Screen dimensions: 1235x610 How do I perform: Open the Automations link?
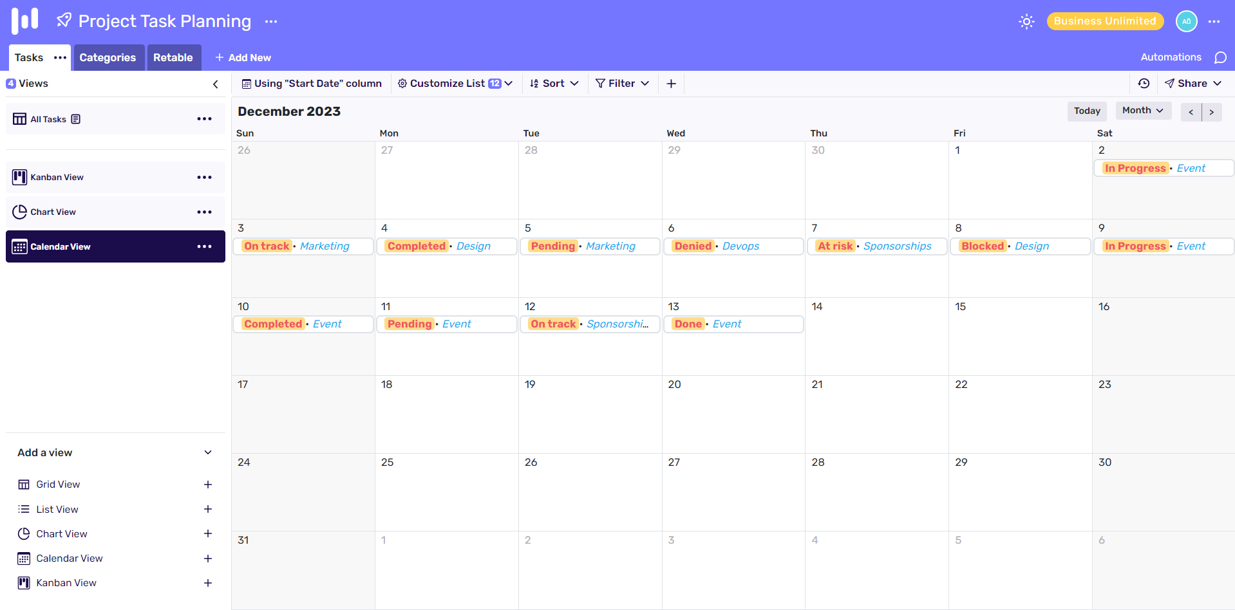[x=1171, y=57]
